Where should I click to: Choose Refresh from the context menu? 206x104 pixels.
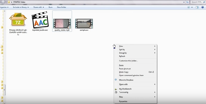135,56
